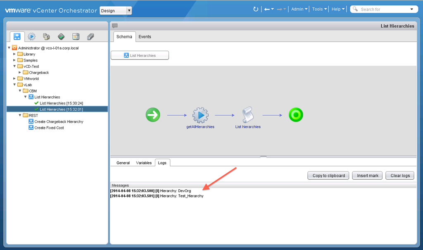The width and height of the screenshot is (423, 250).
Task: Click the schema/log pane splitter handle
Action: pyautogui.click(x=263, y=156)
